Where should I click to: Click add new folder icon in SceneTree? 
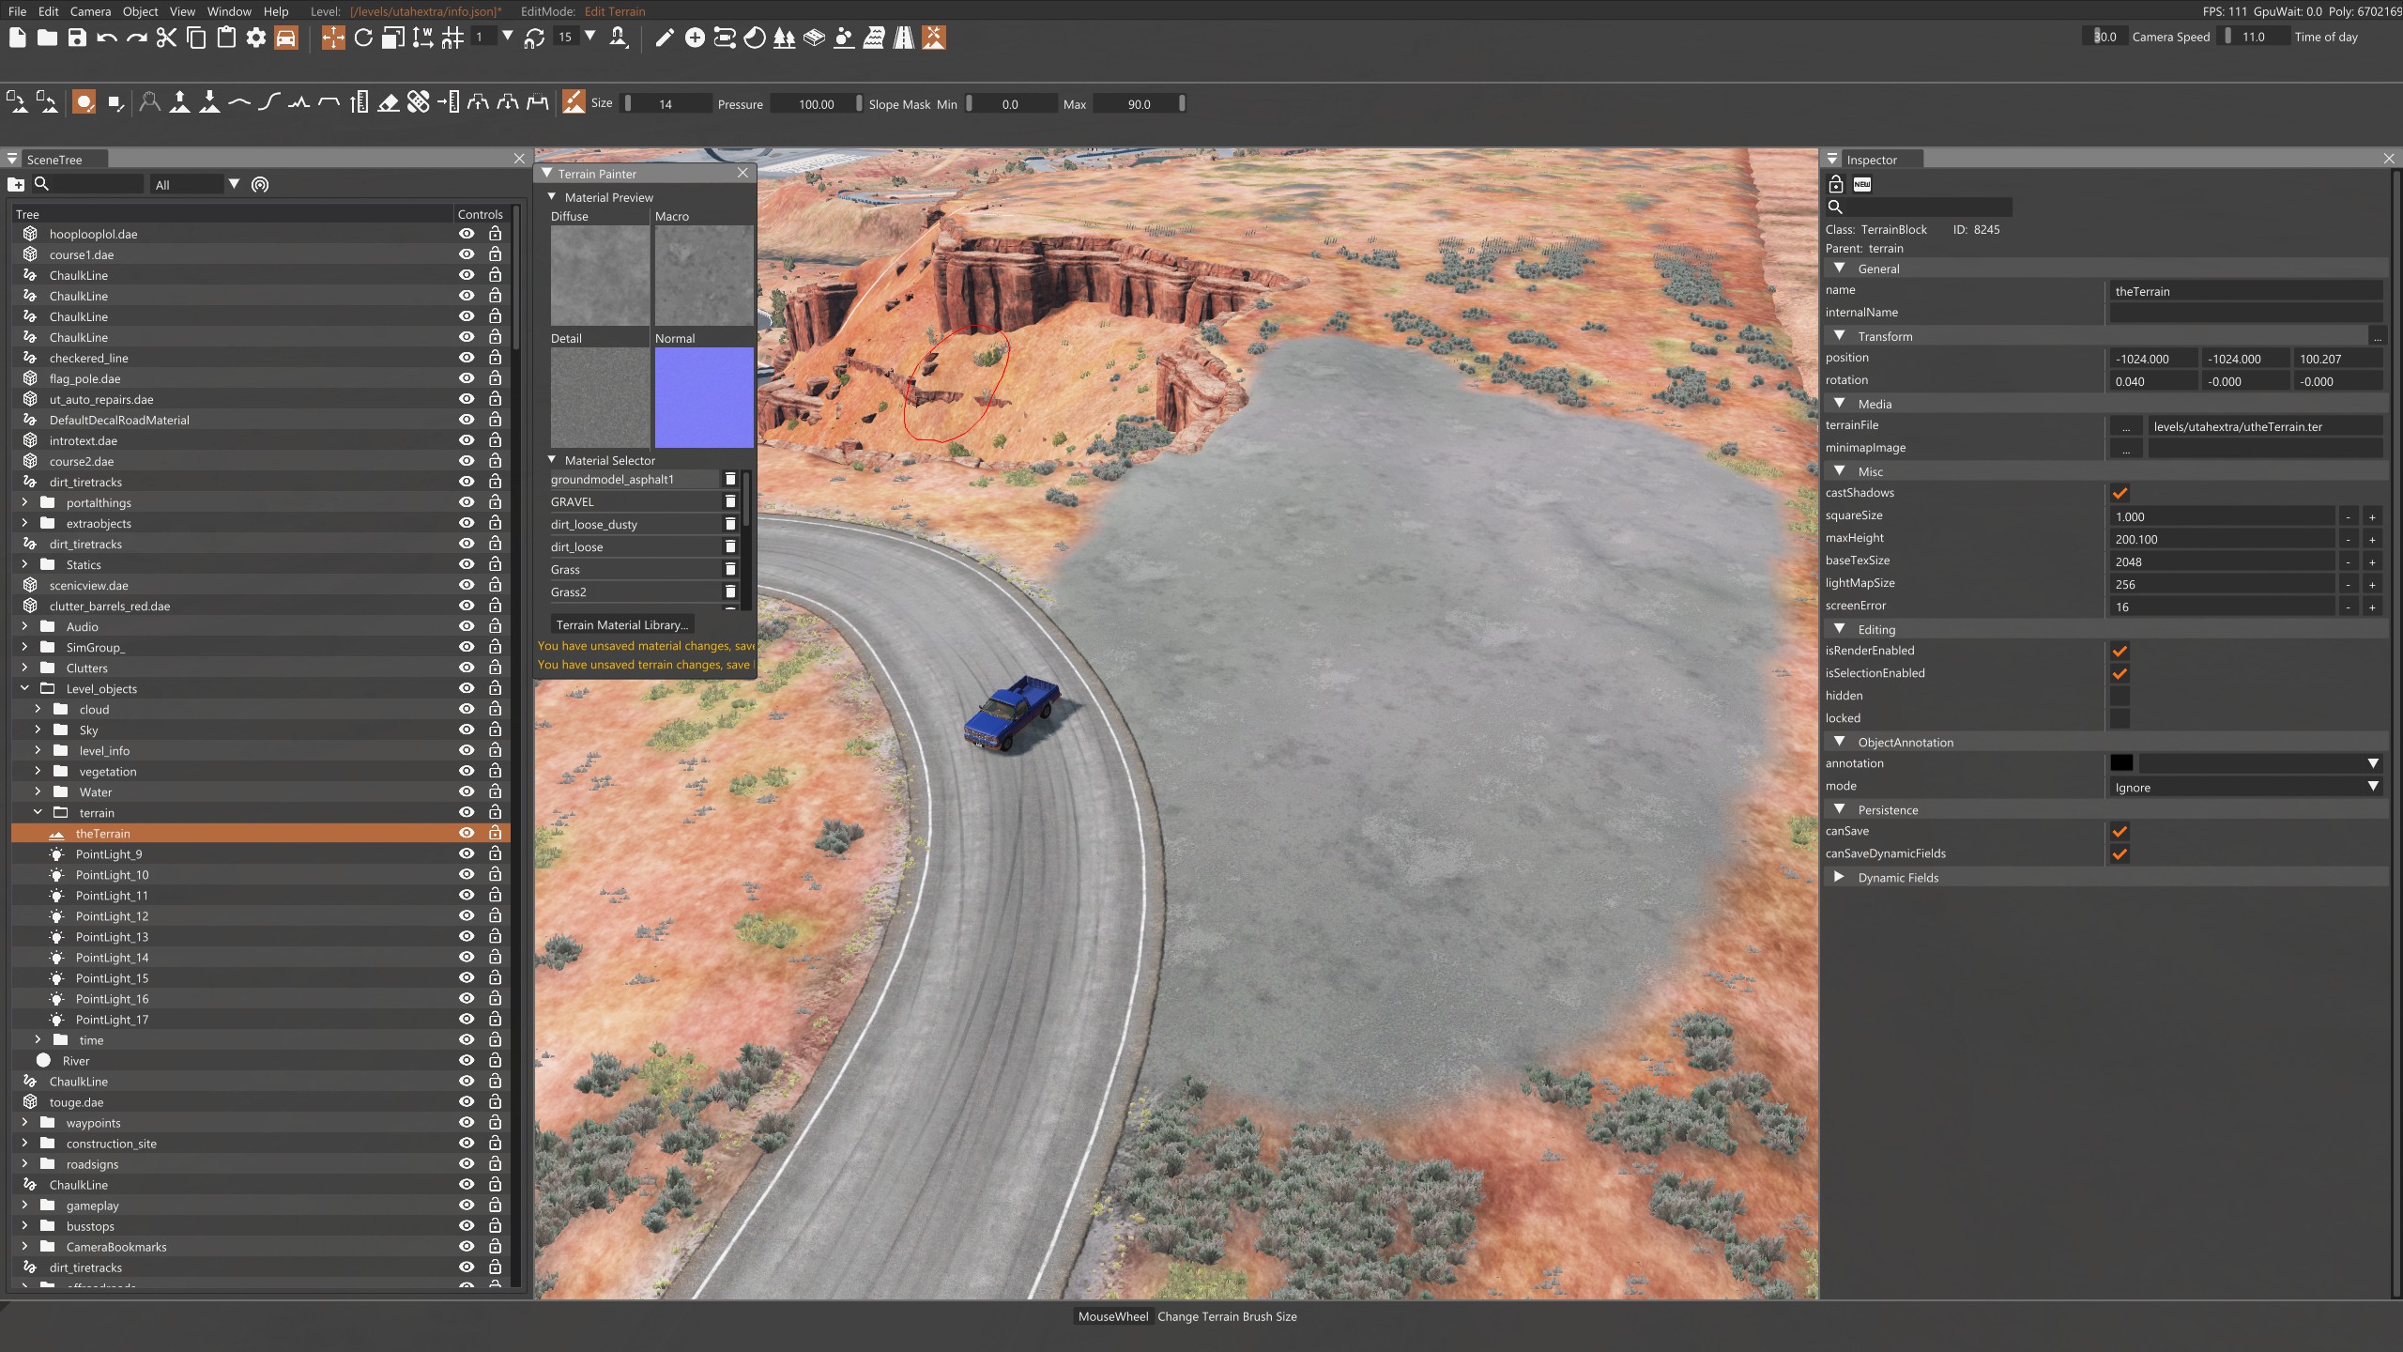(x=16, y=184)
